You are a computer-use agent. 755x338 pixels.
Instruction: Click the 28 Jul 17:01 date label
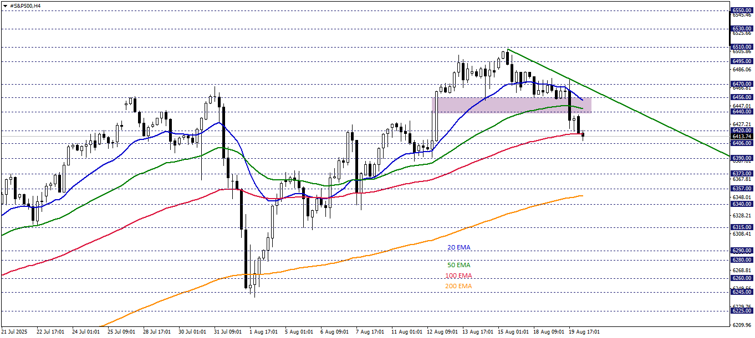[157, 332]
